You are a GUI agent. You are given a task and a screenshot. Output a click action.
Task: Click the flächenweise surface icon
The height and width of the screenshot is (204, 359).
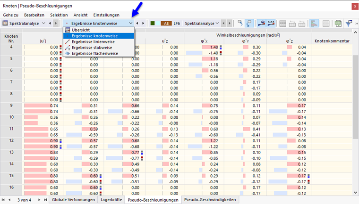pyautogui.click(x=67, y=53)
